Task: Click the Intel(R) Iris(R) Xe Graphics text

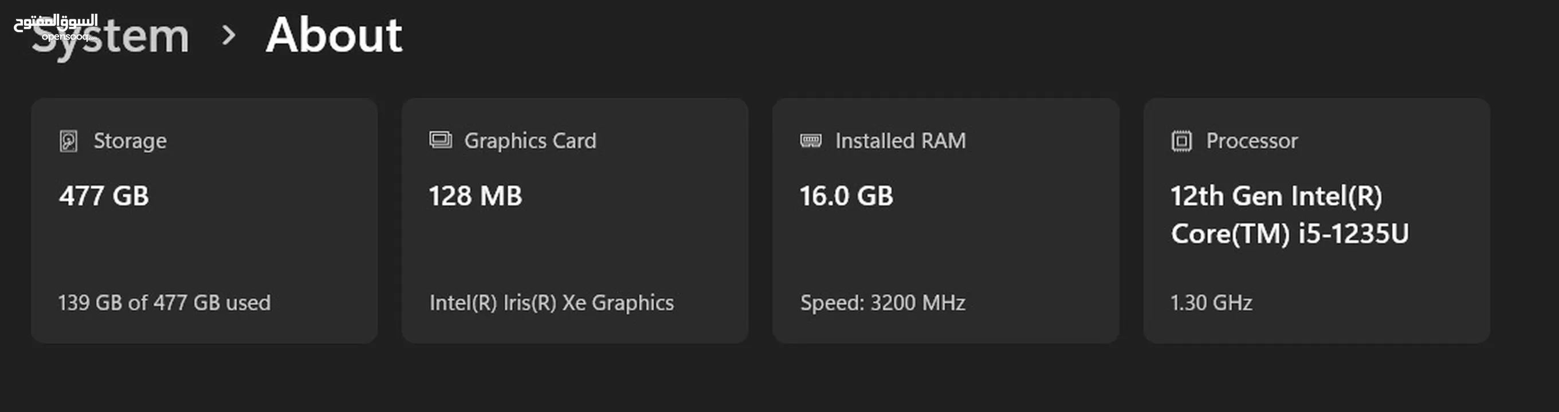Action: coord(551,303)
